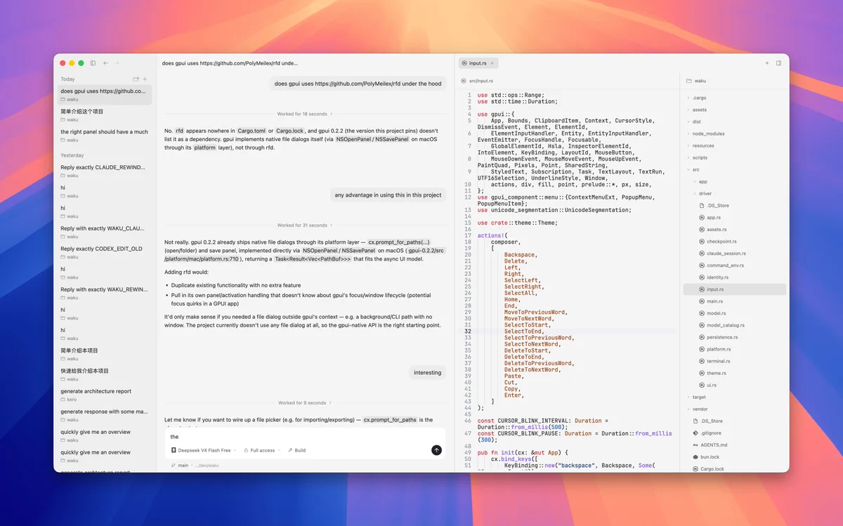Close the input.rs tab
The height and width of the screenshot is (526, 843).
pyautogui.click(x=492, y=63)
